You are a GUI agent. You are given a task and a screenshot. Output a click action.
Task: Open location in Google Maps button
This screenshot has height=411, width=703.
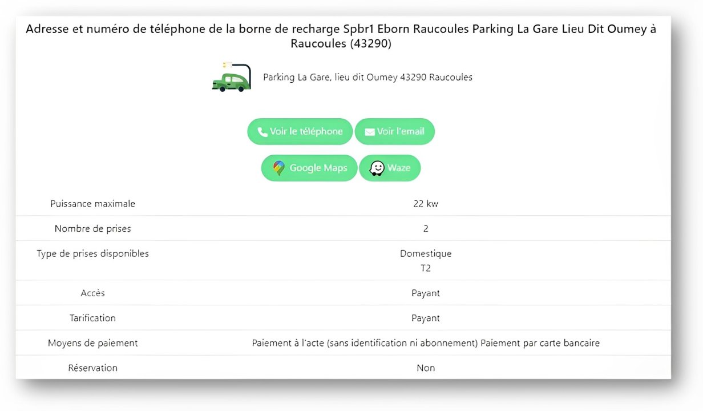point(309,168)
